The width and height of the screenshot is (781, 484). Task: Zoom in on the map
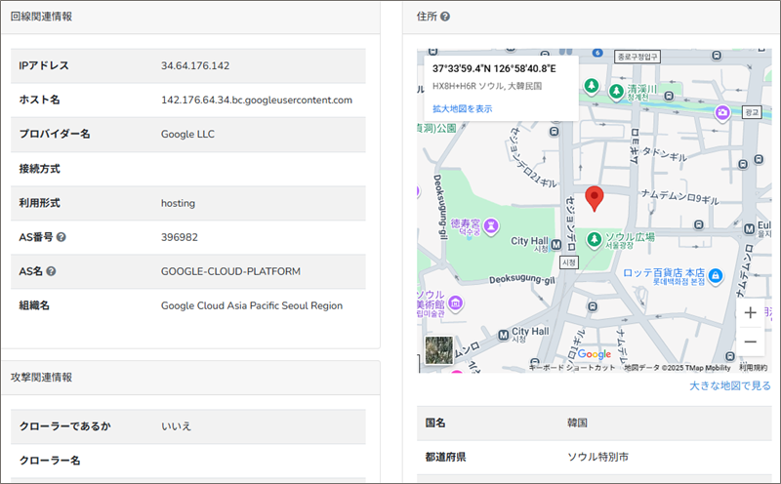click(750, 313)
